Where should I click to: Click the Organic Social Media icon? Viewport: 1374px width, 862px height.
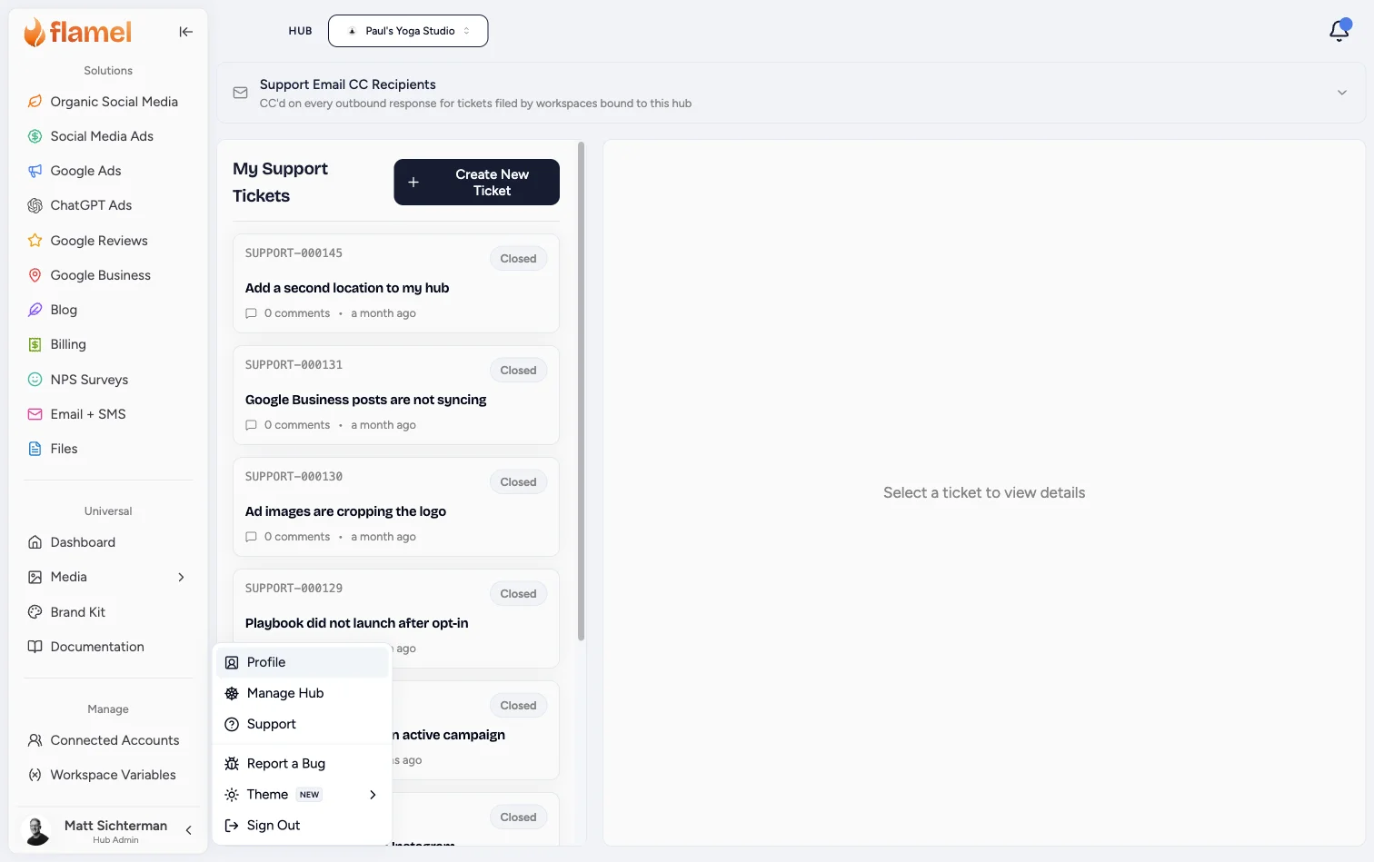coord(35,102)
